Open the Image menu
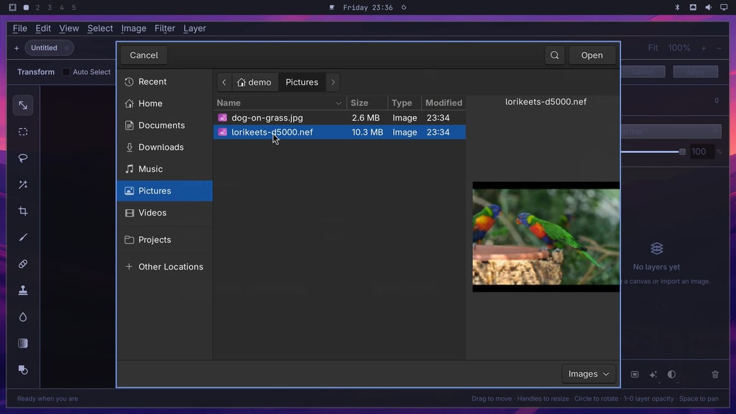 point(134,28)
